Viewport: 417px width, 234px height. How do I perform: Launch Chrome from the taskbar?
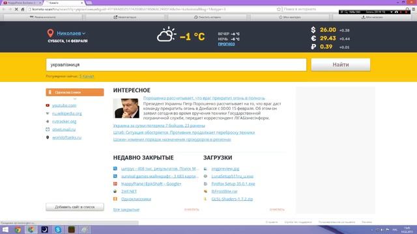pyautogui.click(x=18, y=229)
